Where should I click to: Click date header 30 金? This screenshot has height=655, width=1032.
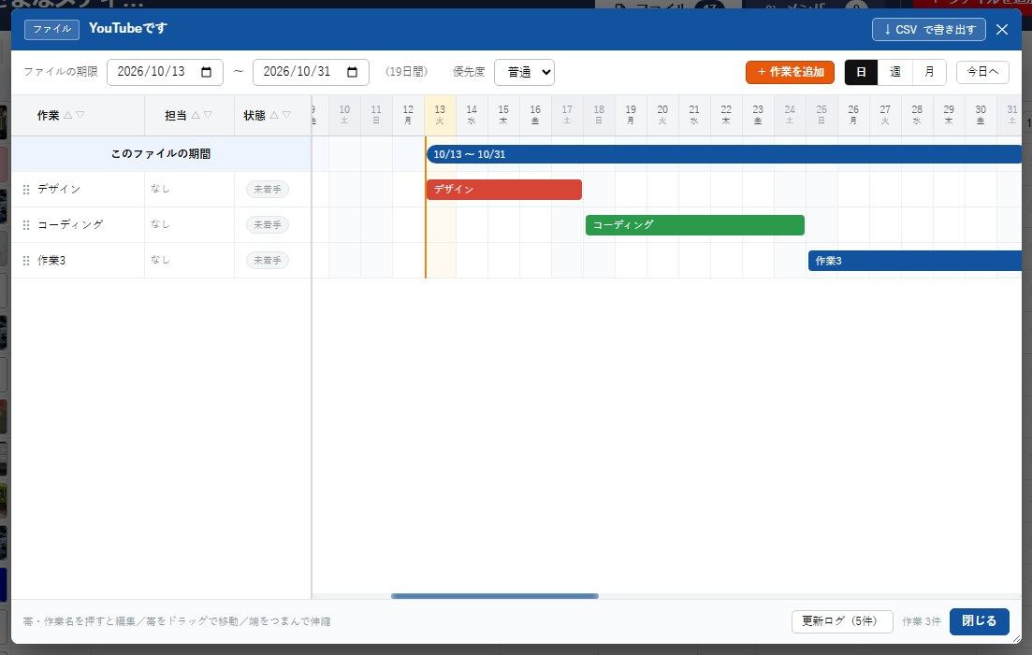coord(981,115)
